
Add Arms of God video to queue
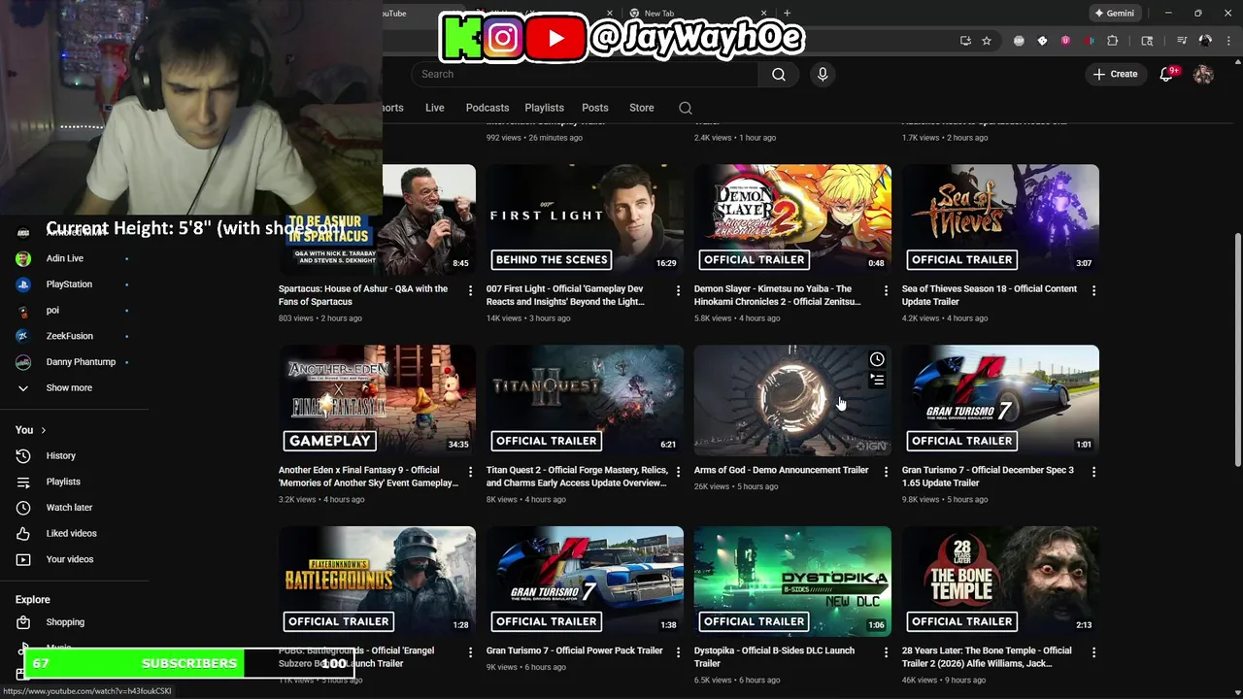877,380
